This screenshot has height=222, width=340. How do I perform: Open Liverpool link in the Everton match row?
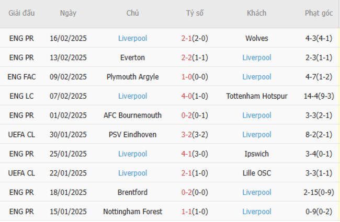click(x=256, y=57)
